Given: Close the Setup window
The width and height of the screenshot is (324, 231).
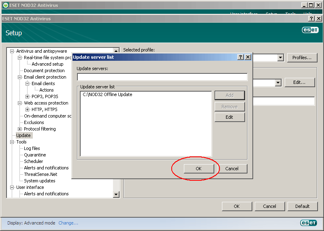Looking at the screenshot, I should pos(319,19).
